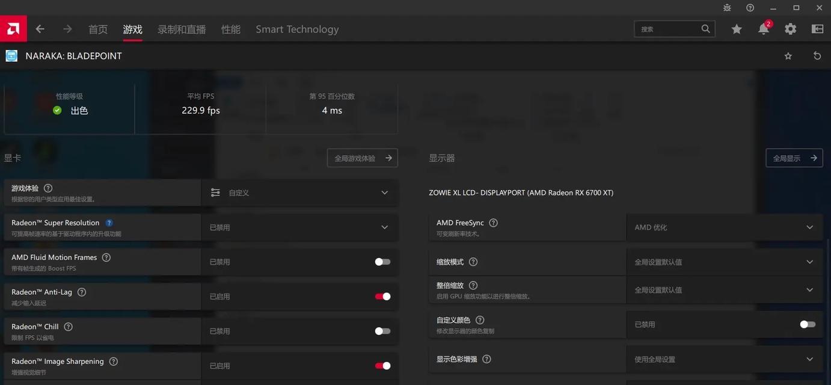This screenshot has width=831, height=385.
Task: Show help for Radeon Super Resolution
Action: [x=109, y=223]
